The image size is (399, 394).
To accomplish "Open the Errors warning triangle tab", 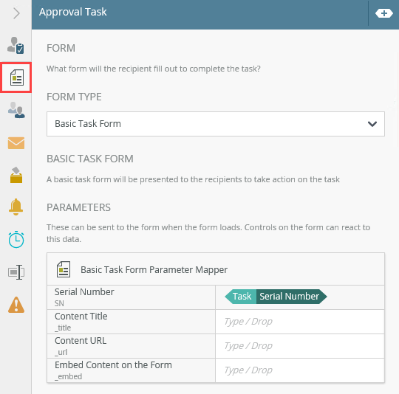I will [16, 305].
